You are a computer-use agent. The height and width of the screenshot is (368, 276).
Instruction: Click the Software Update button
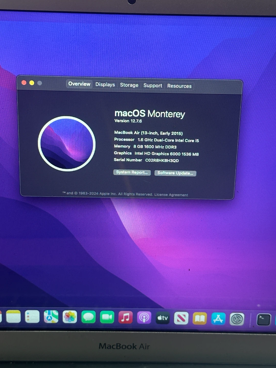coord(175,173)
